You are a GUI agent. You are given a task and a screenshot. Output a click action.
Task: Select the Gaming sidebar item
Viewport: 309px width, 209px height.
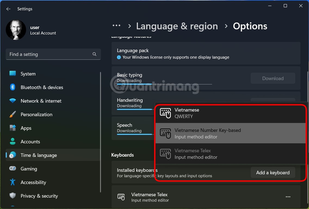pyautogui.click(x=29, y=169)
